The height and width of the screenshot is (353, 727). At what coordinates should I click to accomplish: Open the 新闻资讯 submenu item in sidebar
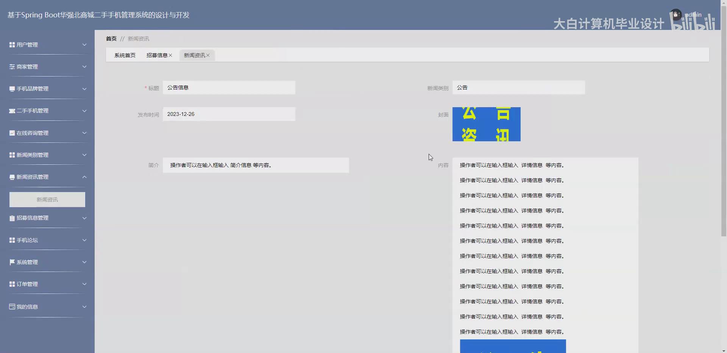47,200
